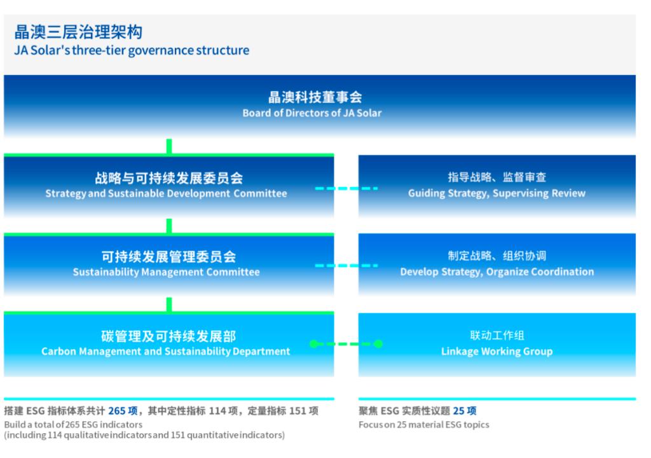The image size is (651, 458).
Task: Click the JA Solar's three-tier governance structure title
Action: 129,49
